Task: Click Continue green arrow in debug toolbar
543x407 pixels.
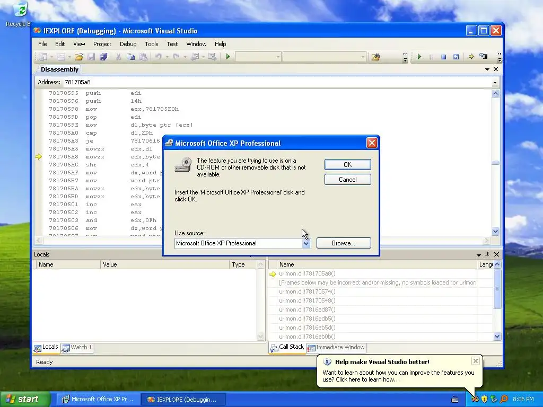Action: pyautogui.click(x=419, y=56)
